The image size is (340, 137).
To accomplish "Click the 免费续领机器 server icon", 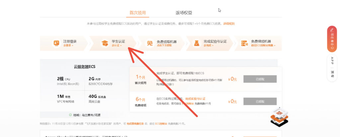I will click(x=244, y=43).
